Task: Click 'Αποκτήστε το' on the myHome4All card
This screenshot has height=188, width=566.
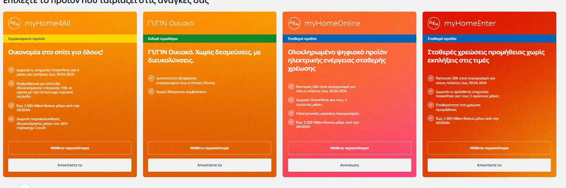Action: pos(70,165)
